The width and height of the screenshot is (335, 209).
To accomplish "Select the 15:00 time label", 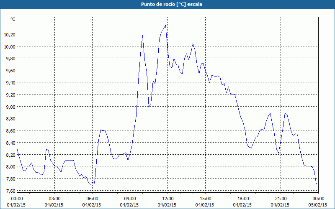I will 205,199.
